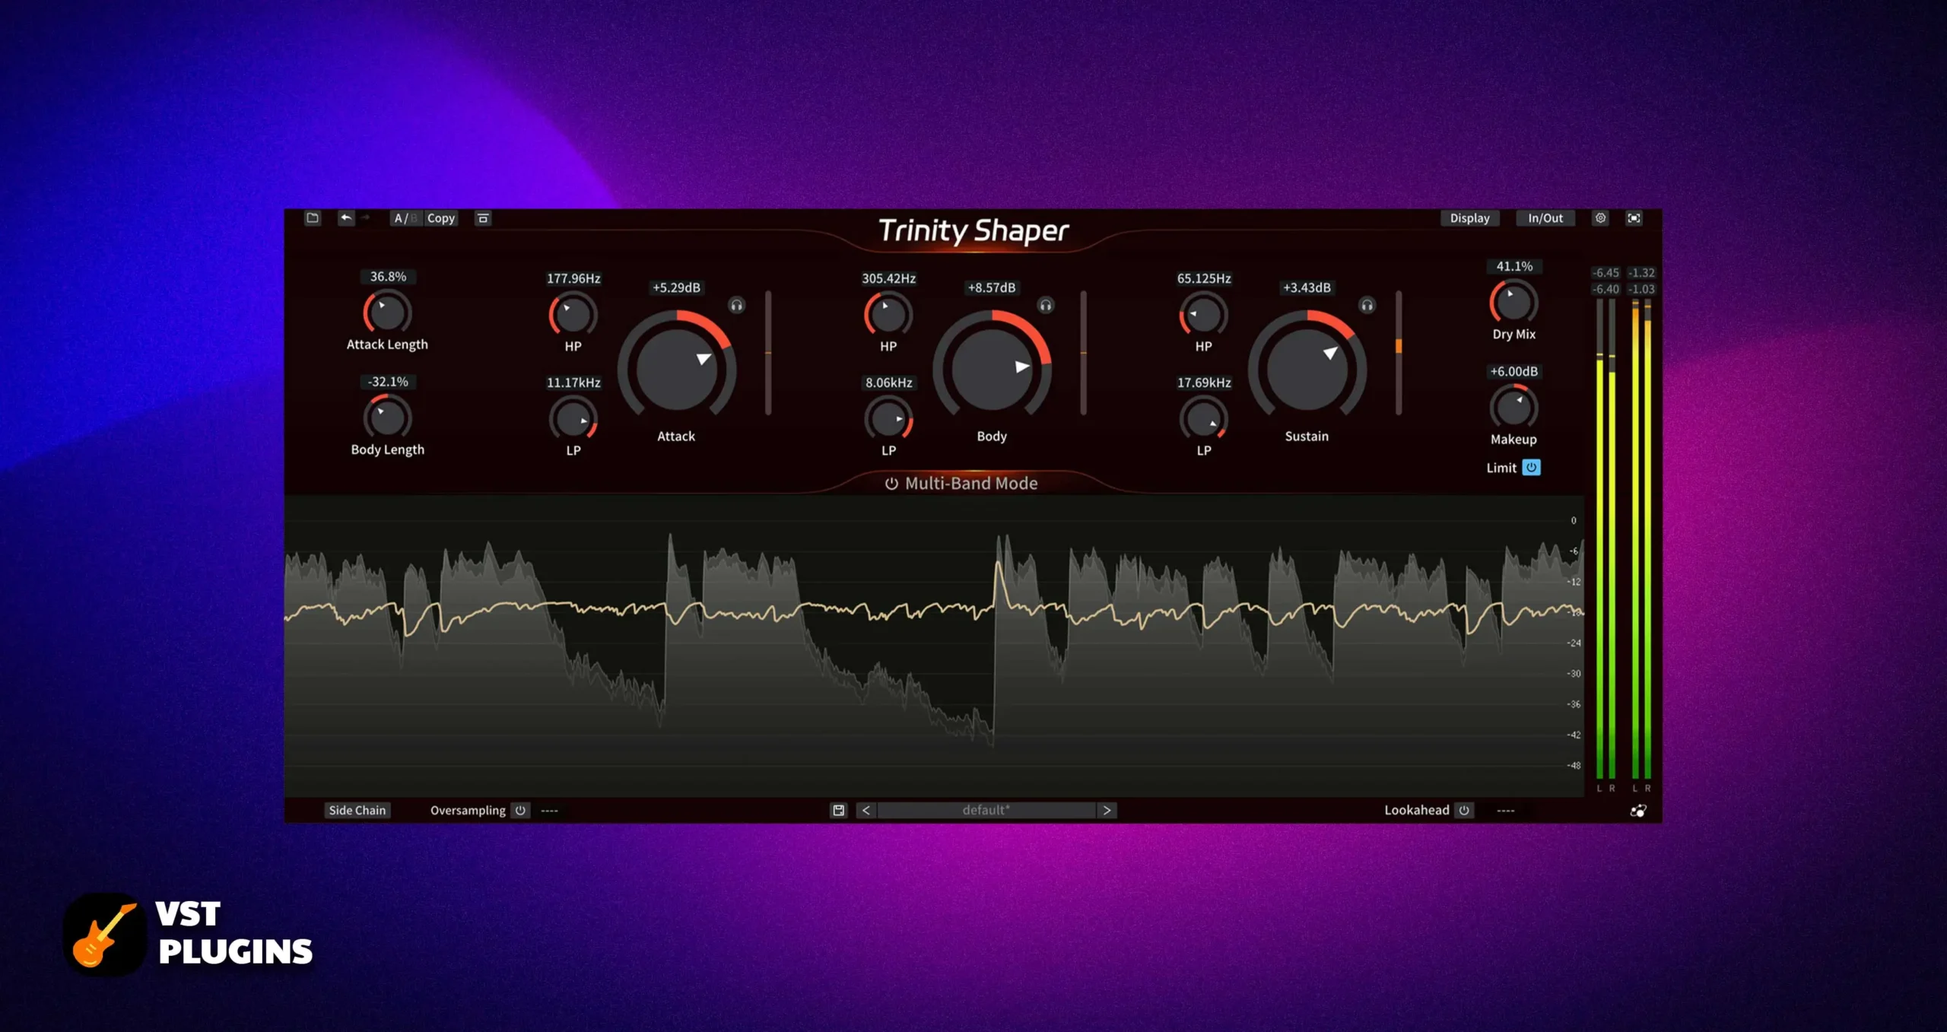Click the large Body gain knob

[x=992, y=370]
